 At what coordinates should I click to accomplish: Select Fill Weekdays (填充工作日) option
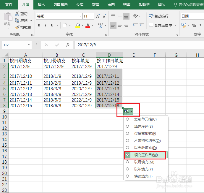[145, 155]
